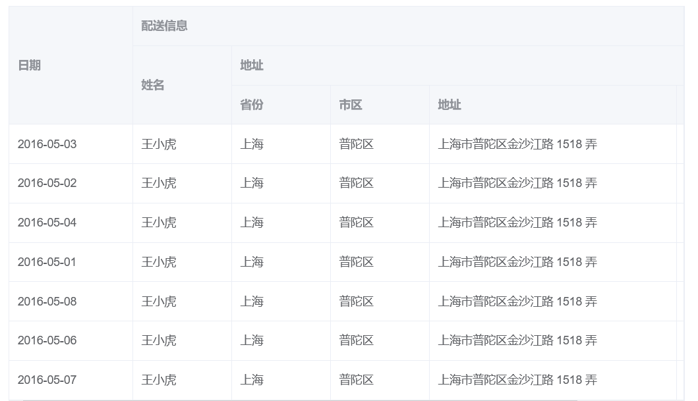Click the 日期 column header
Image resolution: width=698 pixels, height=401 pixels.
click(29, 65)
